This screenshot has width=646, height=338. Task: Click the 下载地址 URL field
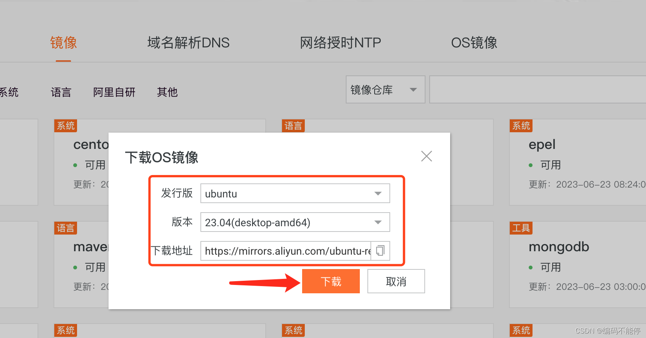(286, 251)
